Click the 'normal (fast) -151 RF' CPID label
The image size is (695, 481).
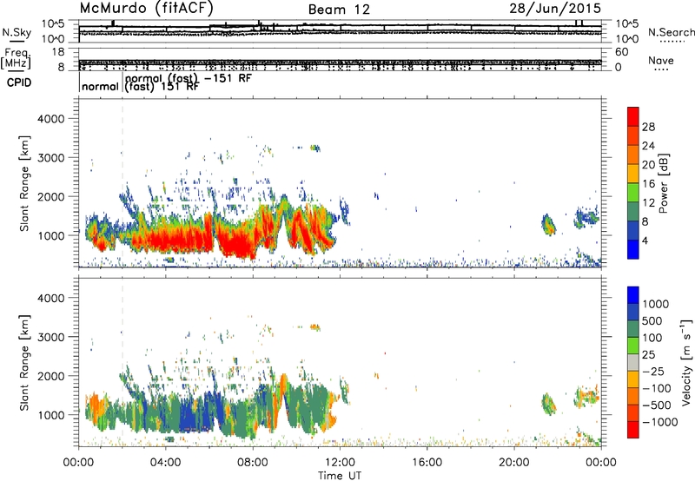point(189,78)
